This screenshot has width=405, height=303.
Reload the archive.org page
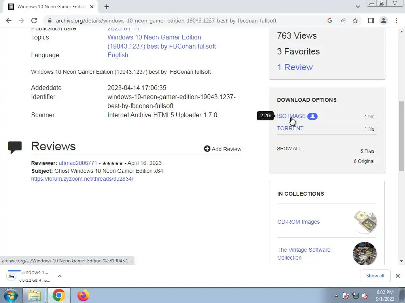(x=34, y=21)
